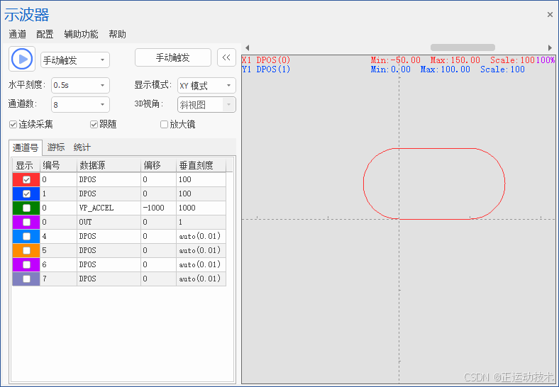
Task: Switch to the 通道号 tab
Action: point(26,147)
